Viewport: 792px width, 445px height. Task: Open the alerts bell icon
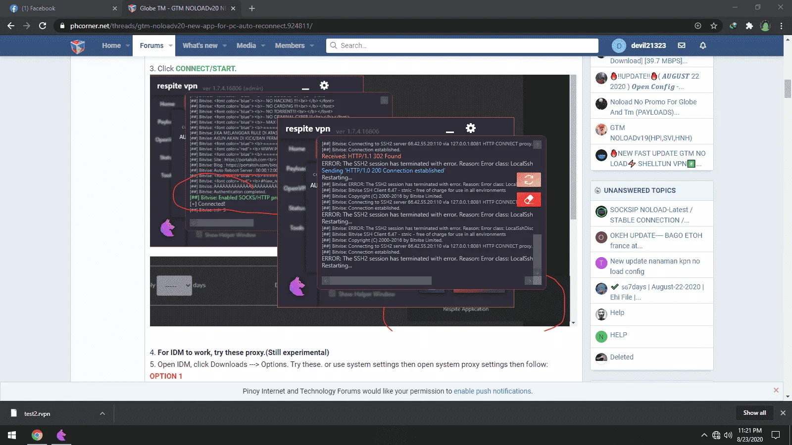coord(703,45)
